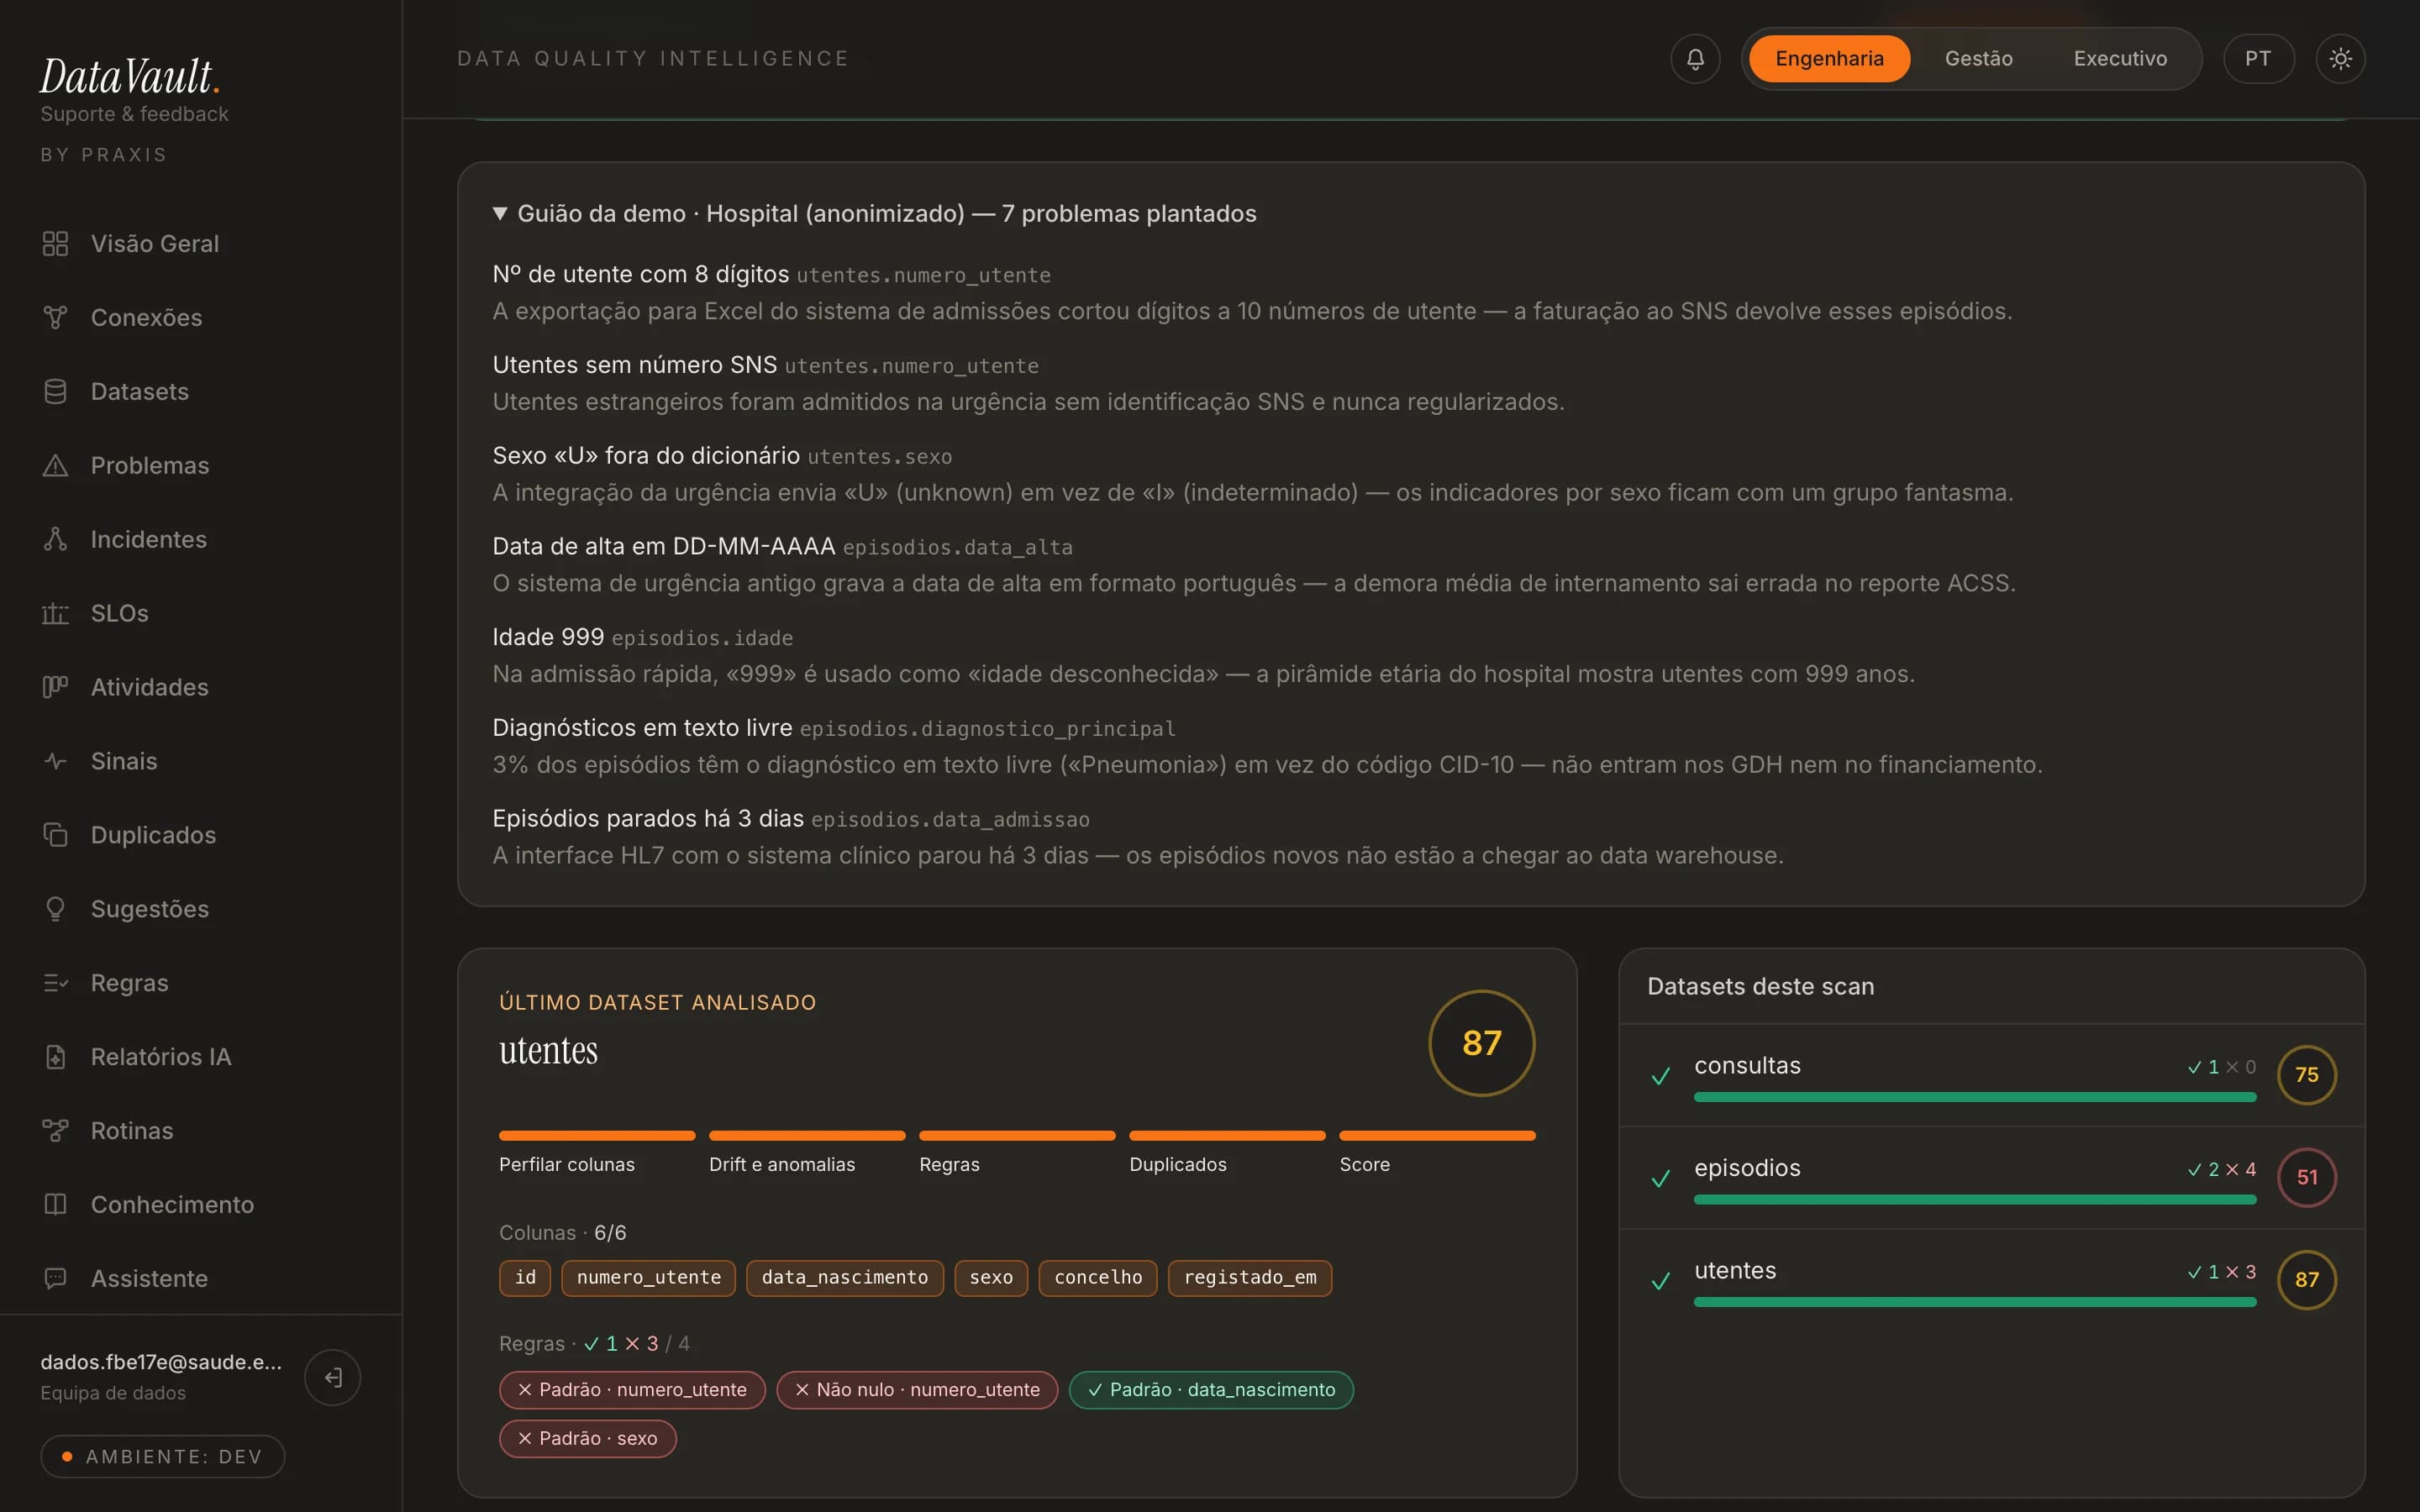Viewport: 2420px width, 1512px height.
Task: Click the Incidentes sidebar icon
Action: [55, 540]
